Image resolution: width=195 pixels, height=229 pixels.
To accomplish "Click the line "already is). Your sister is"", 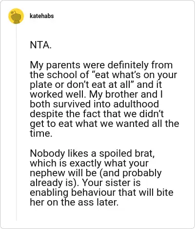I will point(85,183).
